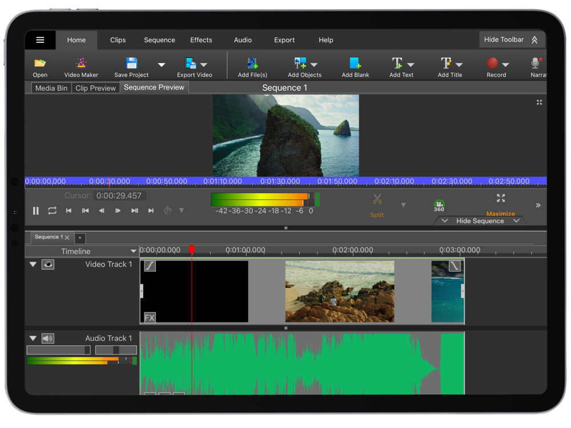This screenshot has width=571, height=428.
Task: Toggle Video Track 1 visibility eye
Action: pyautogui.click(x=48, y=265)
